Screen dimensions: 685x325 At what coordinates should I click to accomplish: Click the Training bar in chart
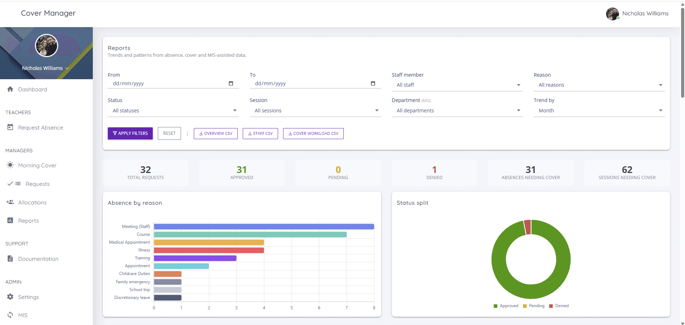pos(195,258)
